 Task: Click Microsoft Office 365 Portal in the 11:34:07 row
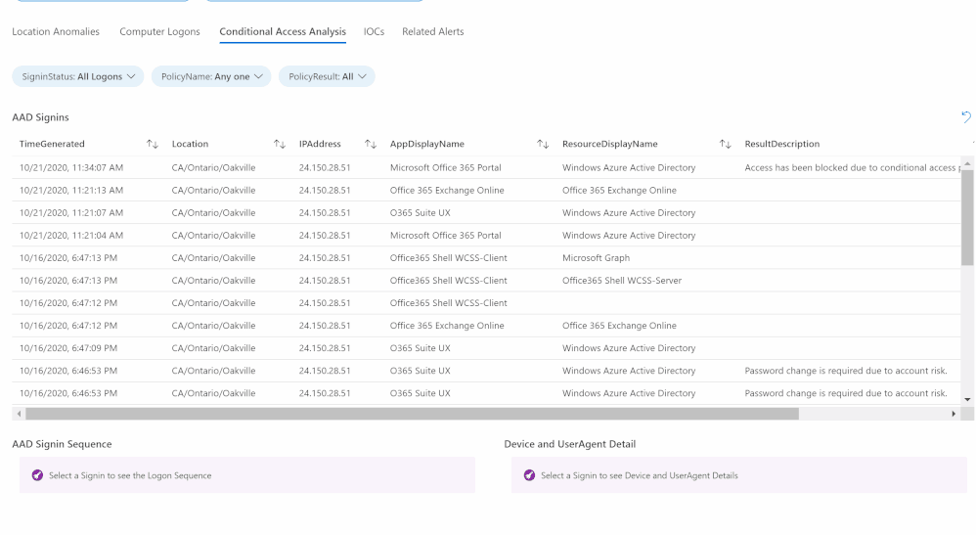446,167
